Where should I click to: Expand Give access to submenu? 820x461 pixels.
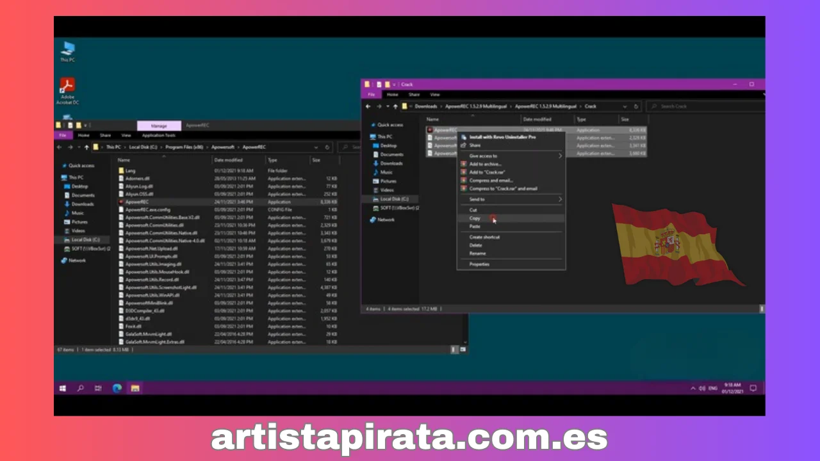511,156
